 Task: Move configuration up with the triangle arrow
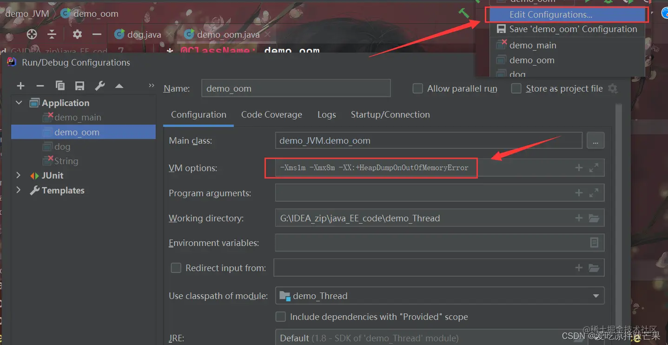(x=119, y=86)
